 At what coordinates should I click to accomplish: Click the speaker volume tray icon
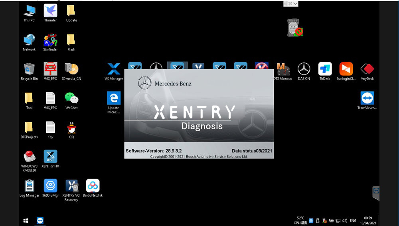[345, 221]
